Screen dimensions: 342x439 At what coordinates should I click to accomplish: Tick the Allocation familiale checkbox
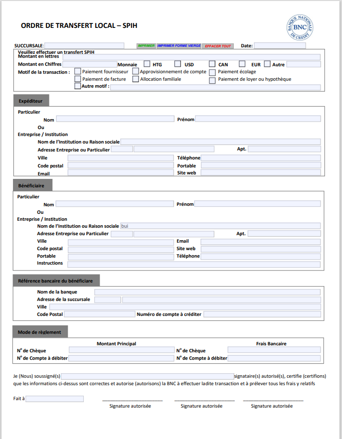coord(136,79)
